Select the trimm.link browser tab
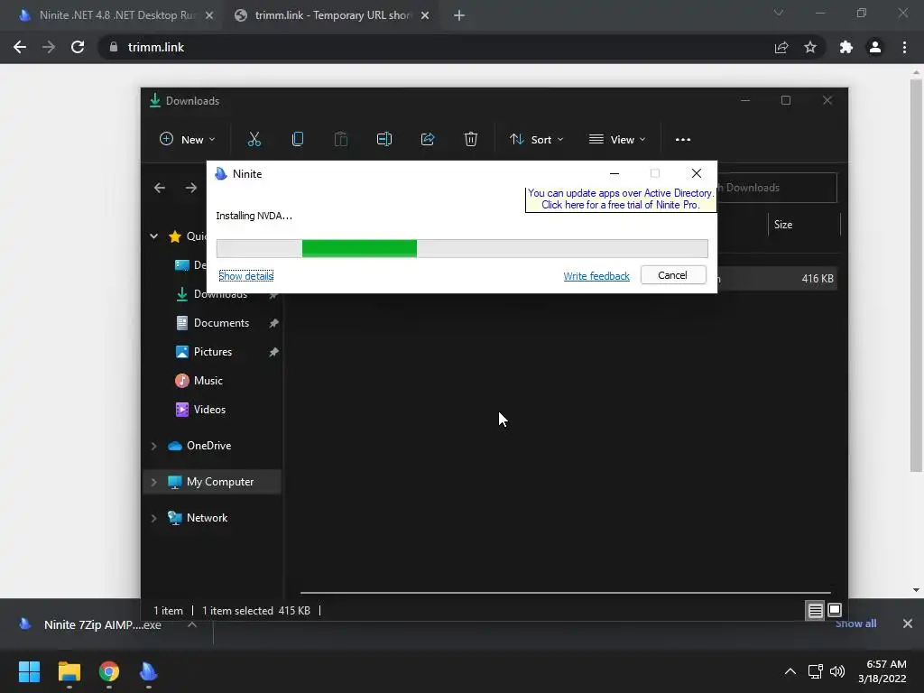This screenshot has height=693, width=924. point(332,15)
